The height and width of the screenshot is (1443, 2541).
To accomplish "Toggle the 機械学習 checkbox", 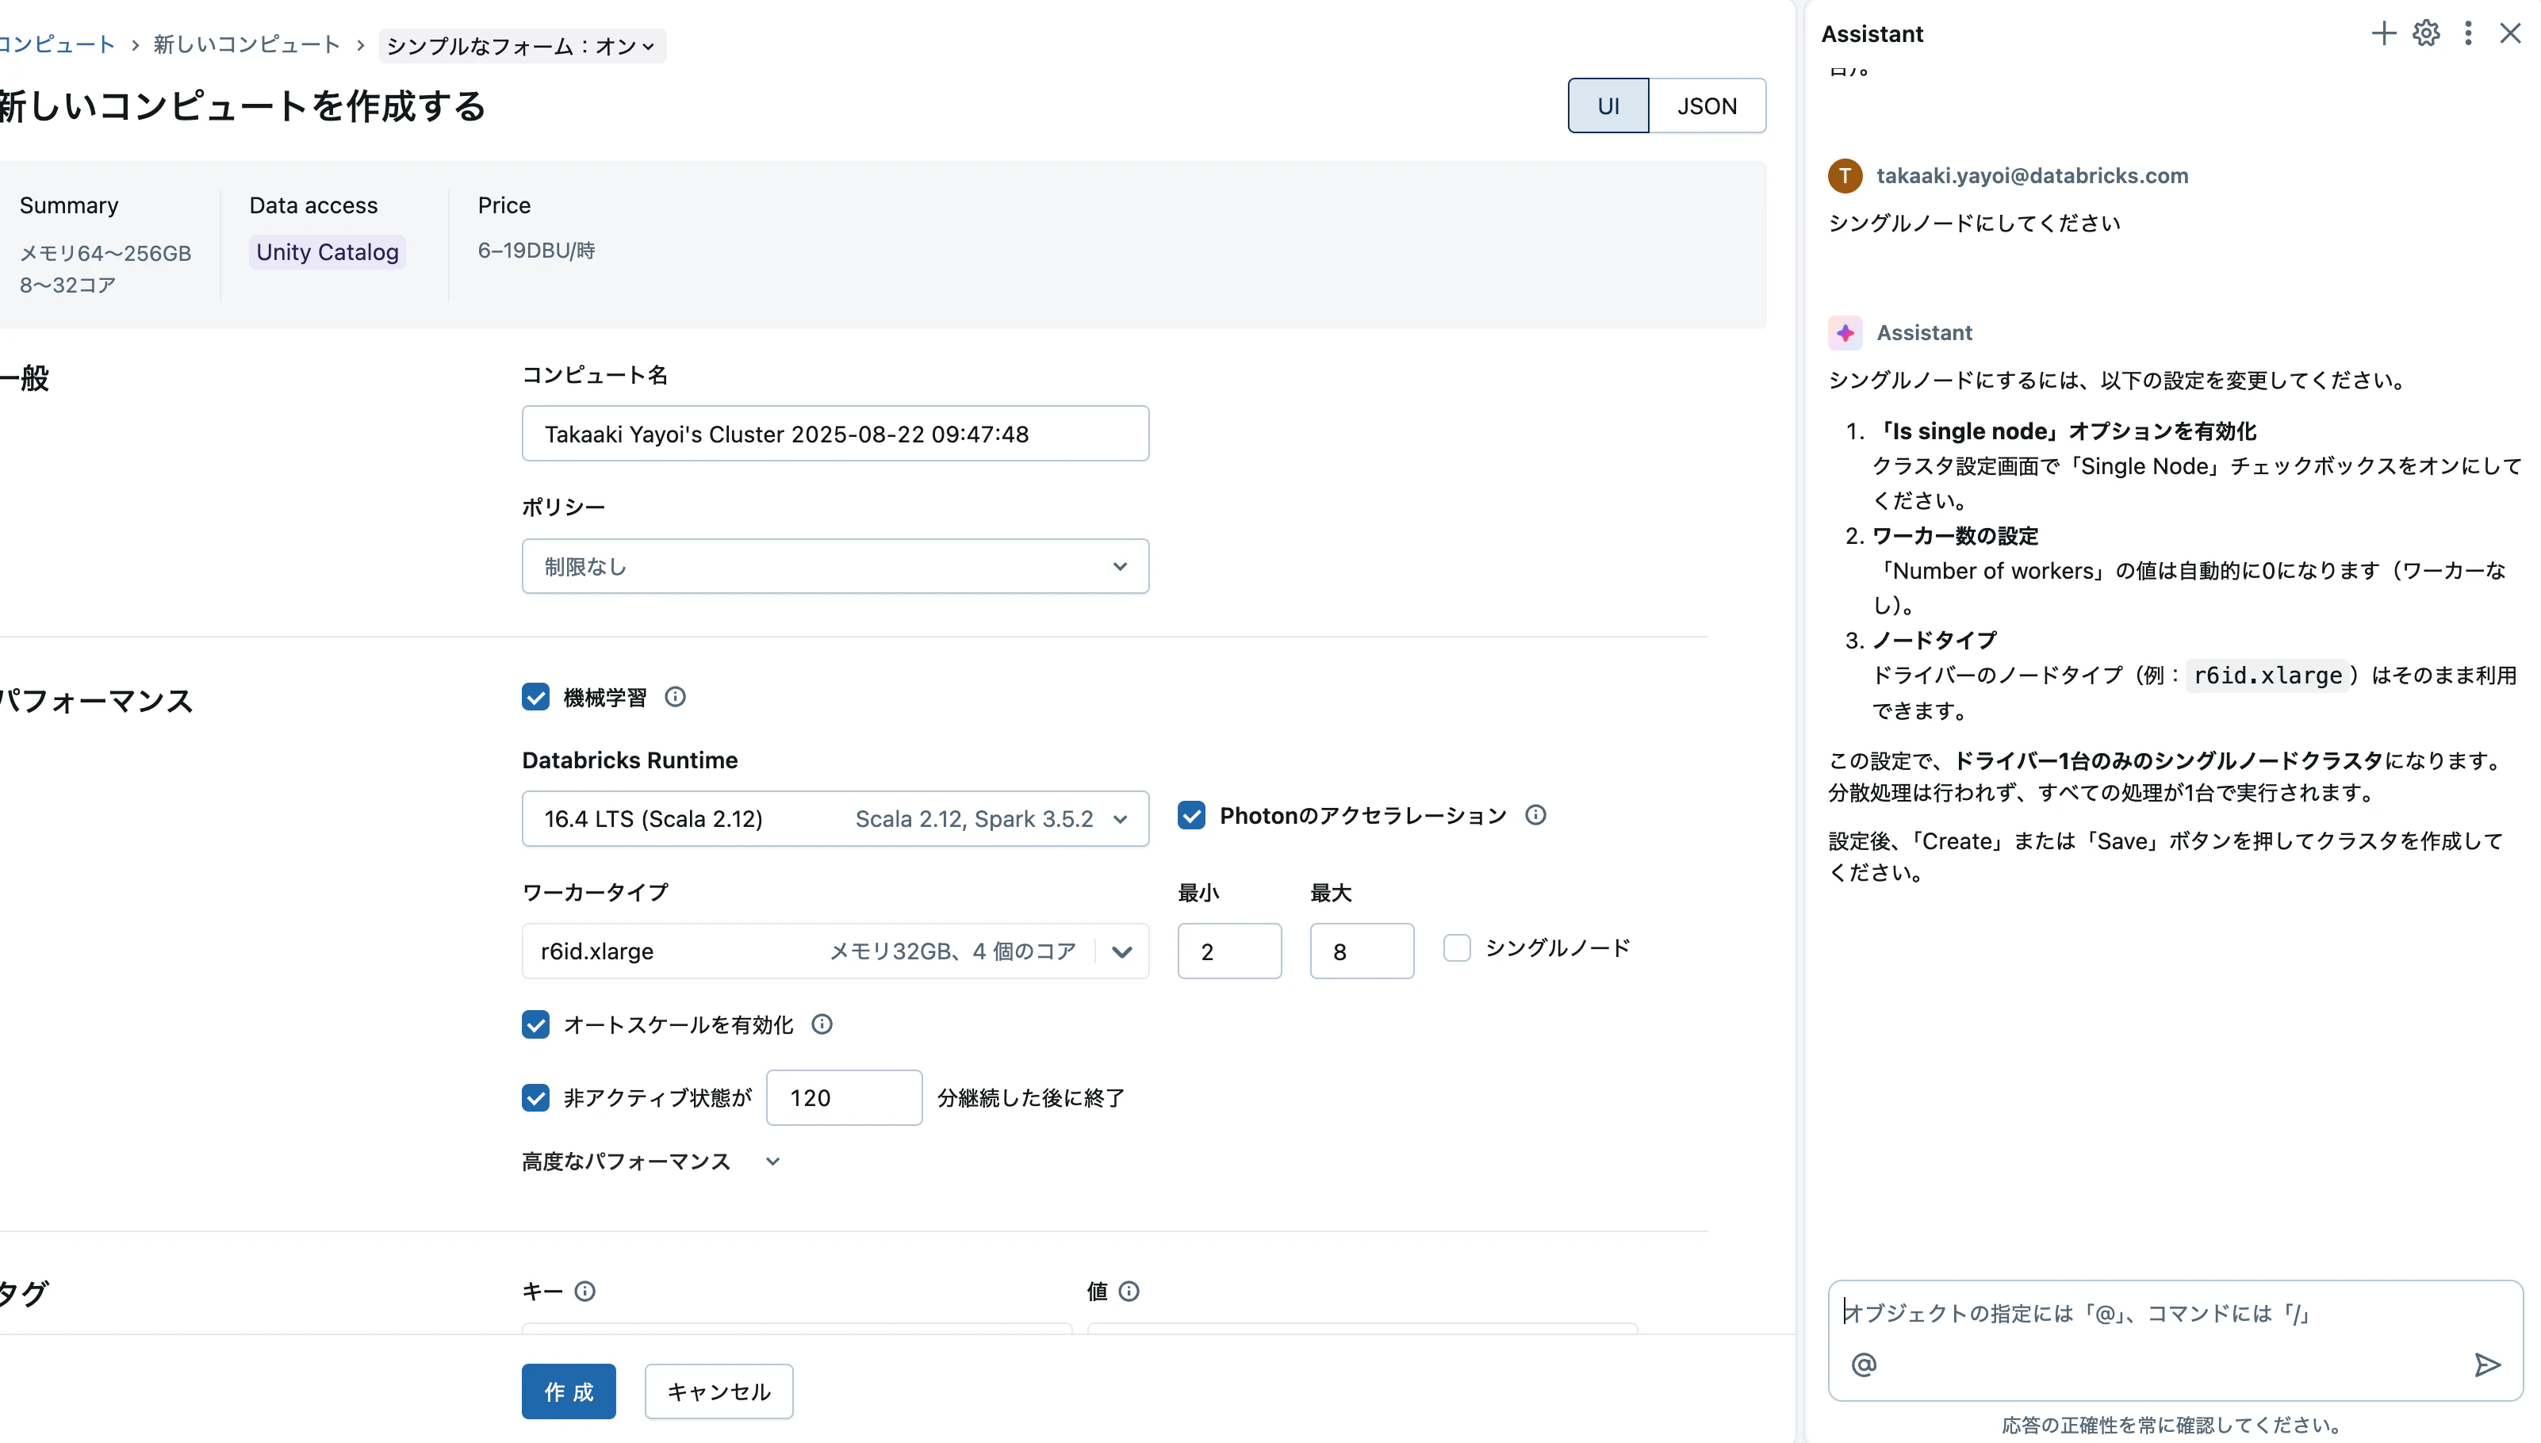I will [535, 697].
